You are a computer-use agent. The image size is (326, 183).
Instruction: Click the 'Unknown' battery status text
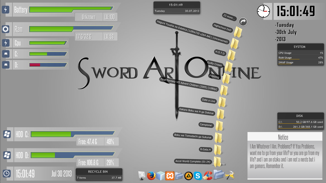point(89,17)
